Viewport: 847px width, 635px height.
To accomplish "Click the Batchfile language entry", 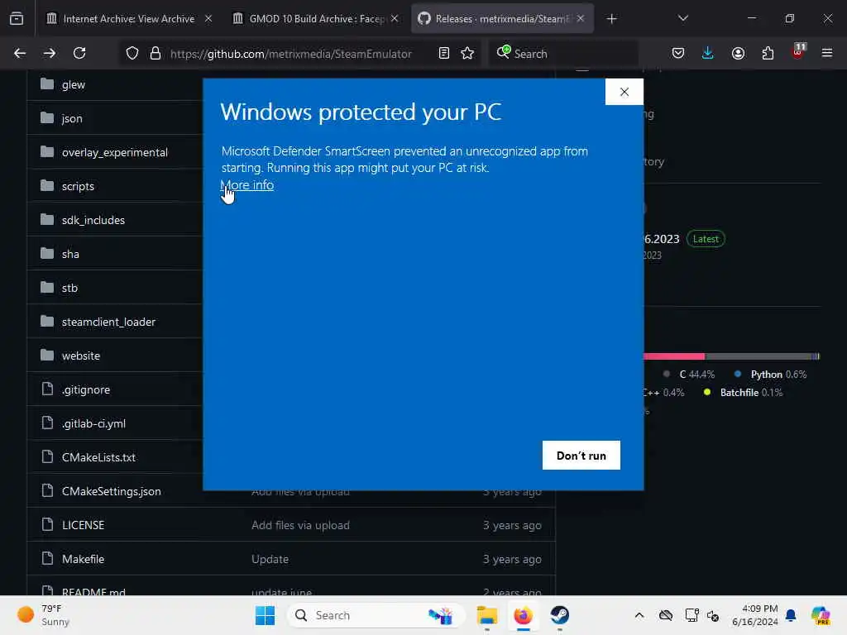I will (743, 393).
